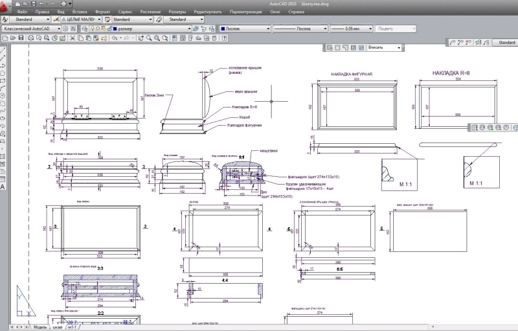Click first icon in floating viewports toolbar
This screenshot has width=518, height=331.
(x=330, y=47)
